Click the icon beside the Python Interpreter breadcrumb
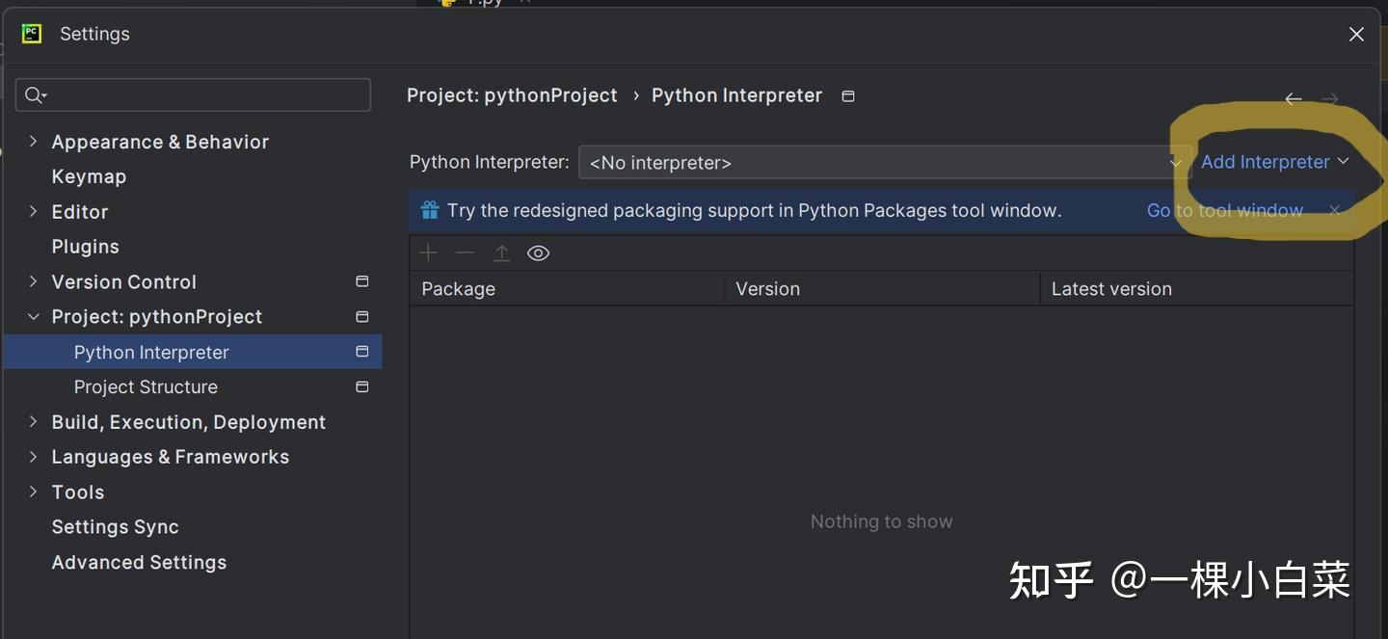Screen dimensions: 1388x639 tap(847, 95)
